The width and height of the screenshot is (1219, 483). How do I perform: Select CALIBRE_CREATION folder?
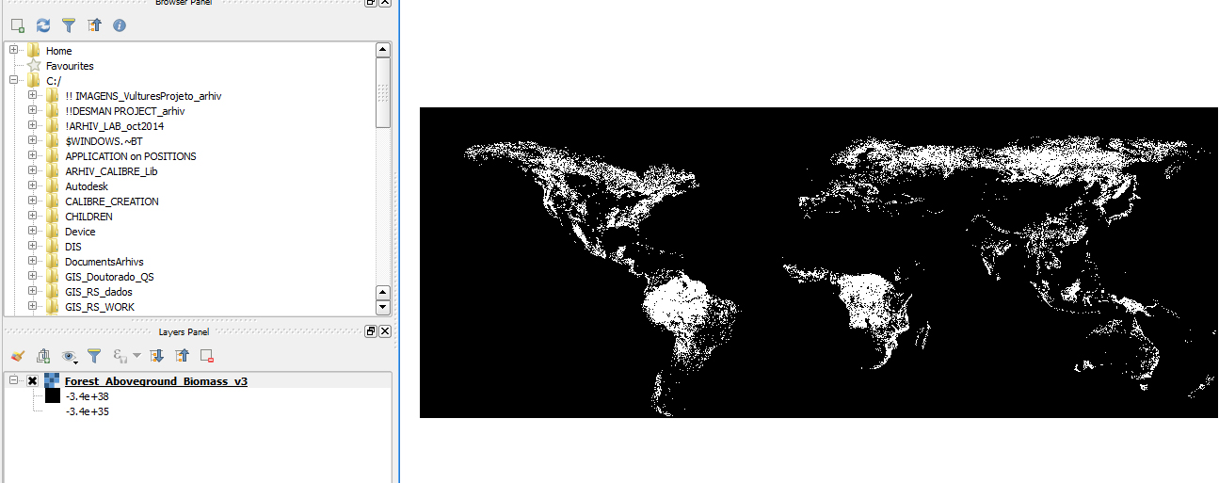tap(112, 201)
